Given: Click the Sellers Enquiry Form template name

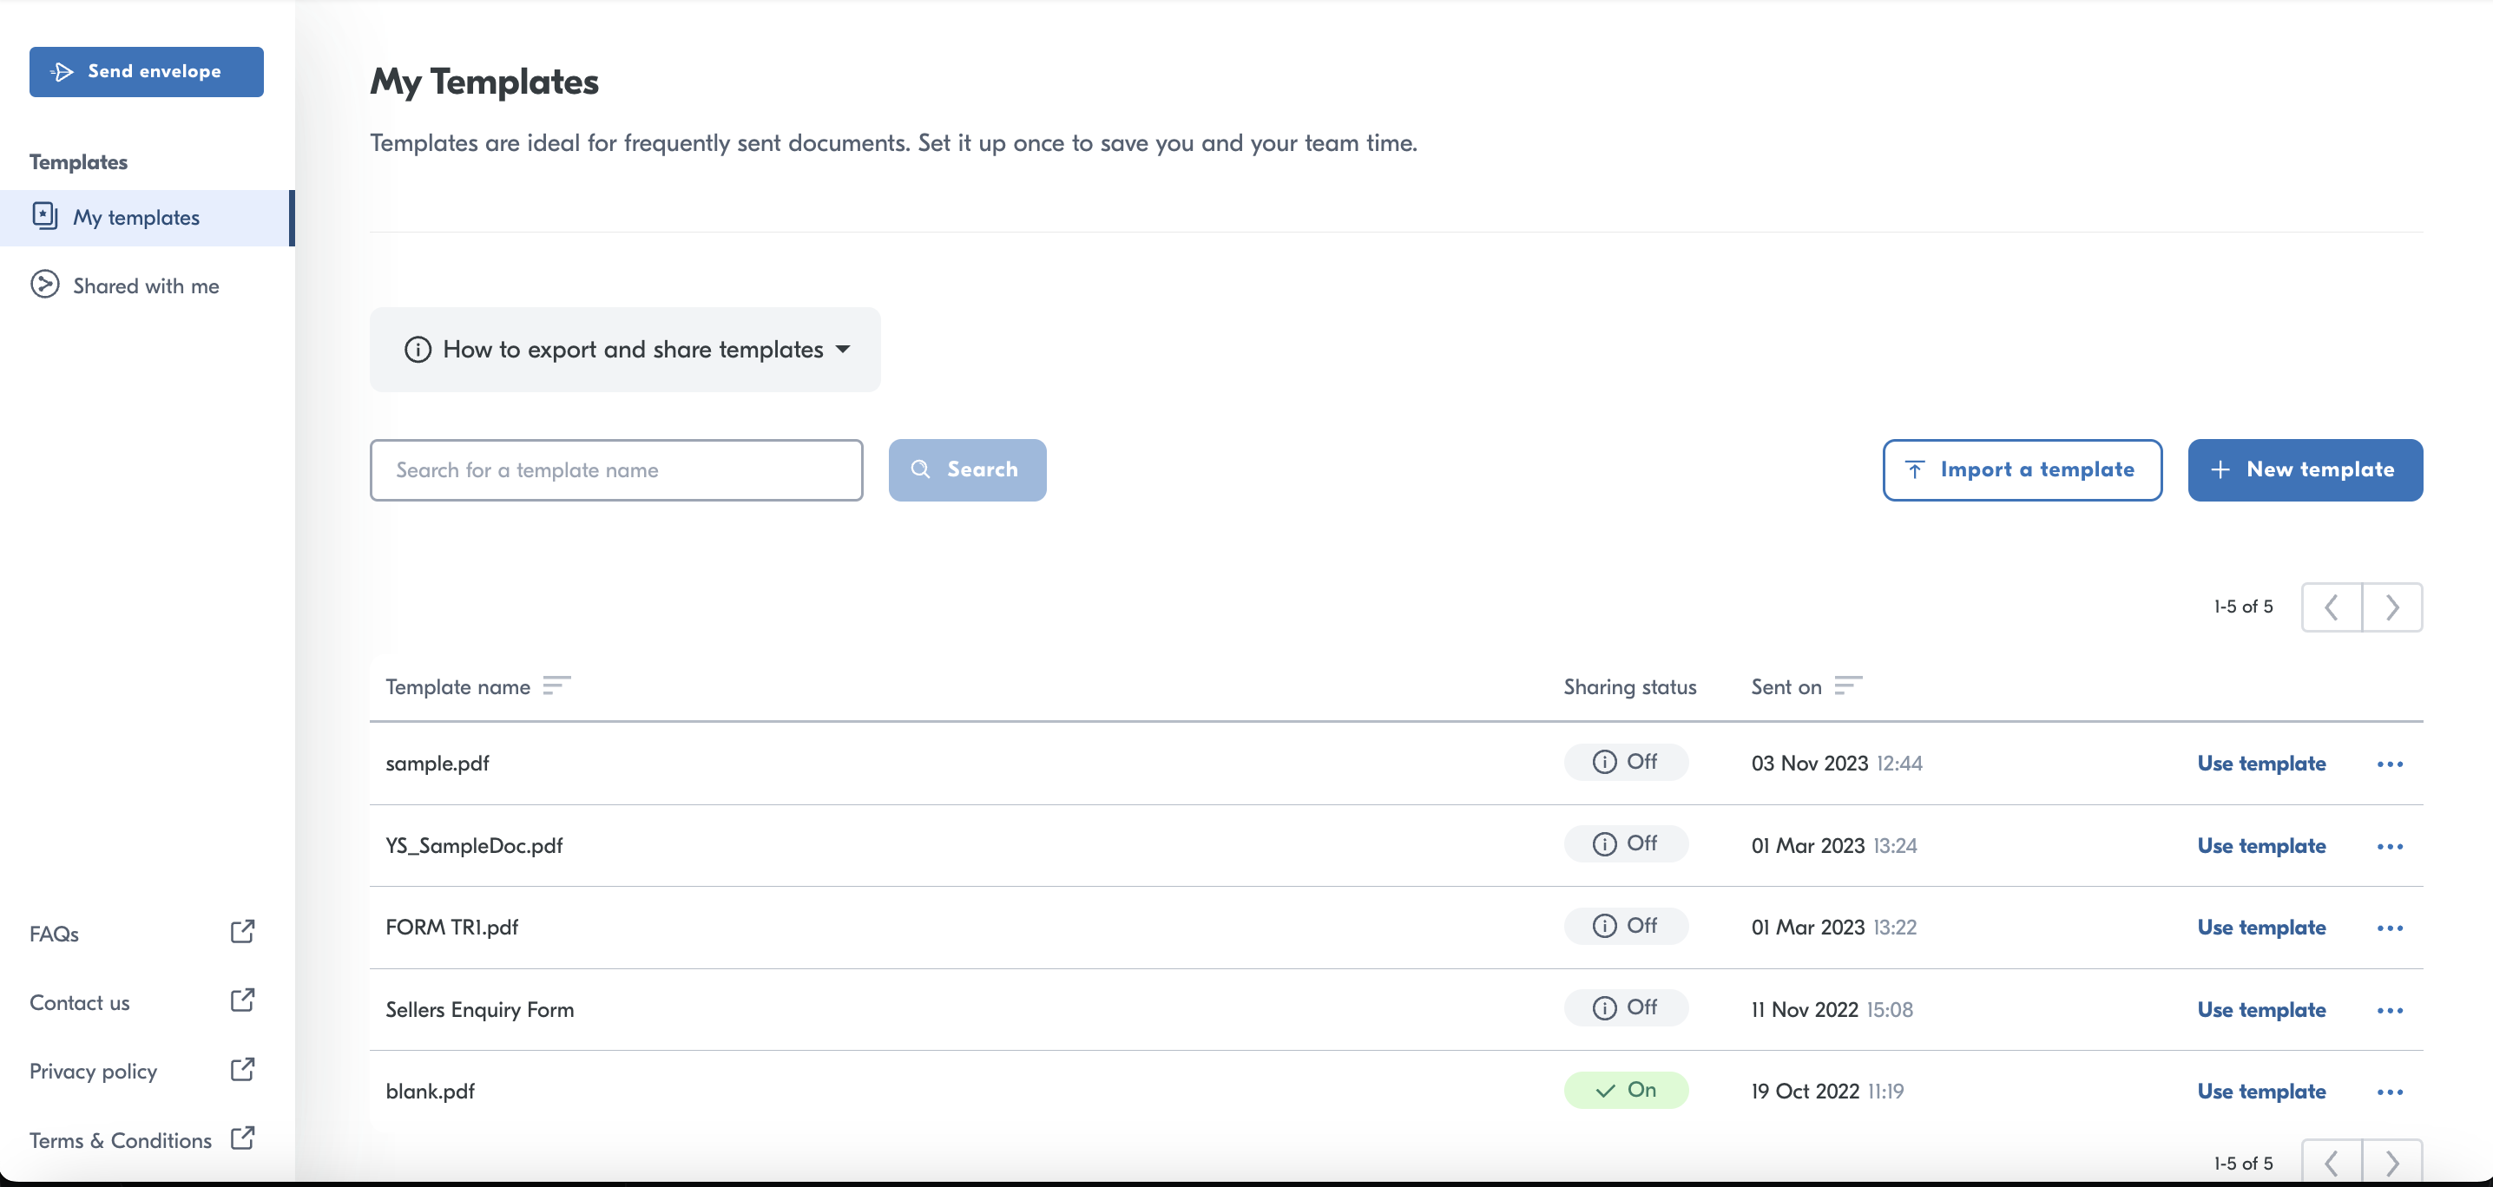Looking at the screenshot, I should 480,1009.
